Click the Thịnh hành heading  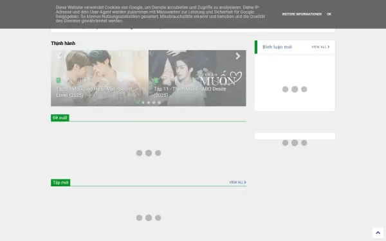coord(63,43)
